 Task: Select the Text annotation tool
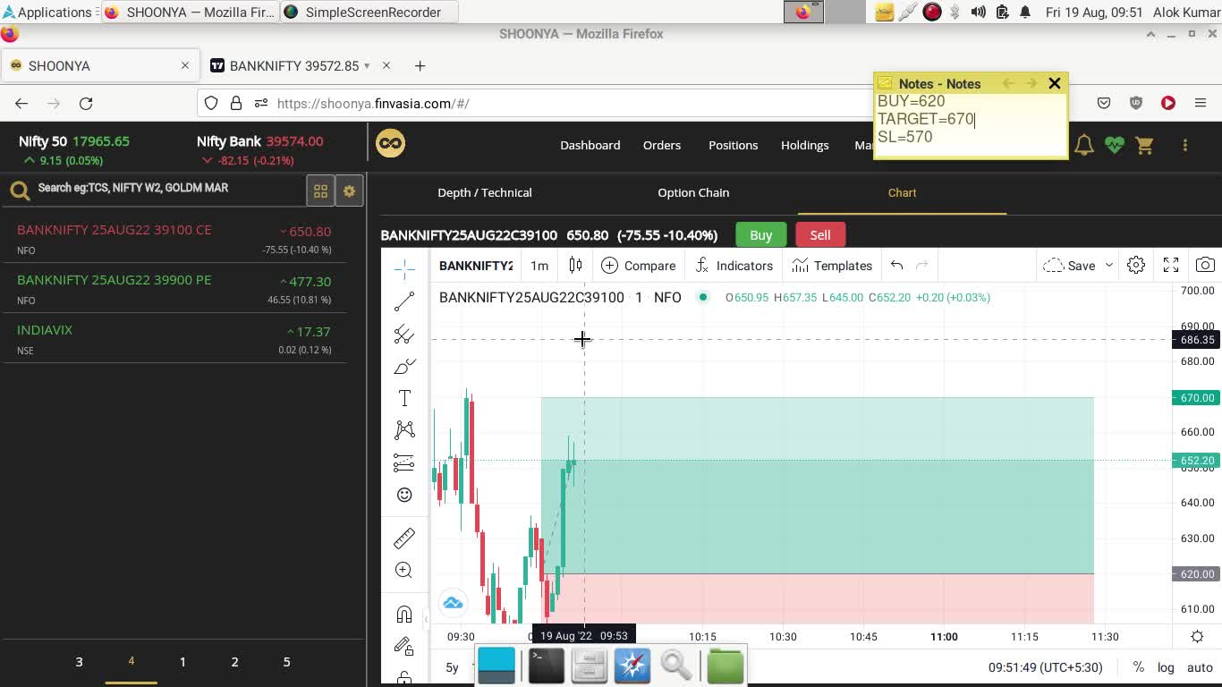coord(404,398)
